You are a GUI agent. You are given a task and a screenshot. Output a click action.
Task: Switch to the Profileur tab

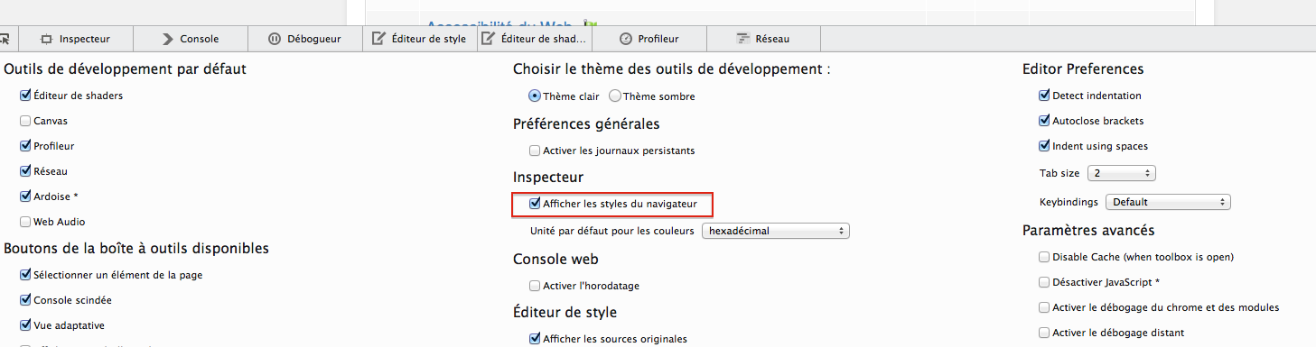coord(649,39)
